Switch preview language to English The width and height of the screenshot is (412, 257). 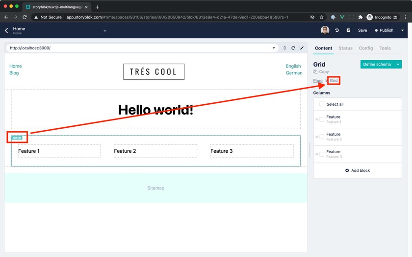click(293, 66)
